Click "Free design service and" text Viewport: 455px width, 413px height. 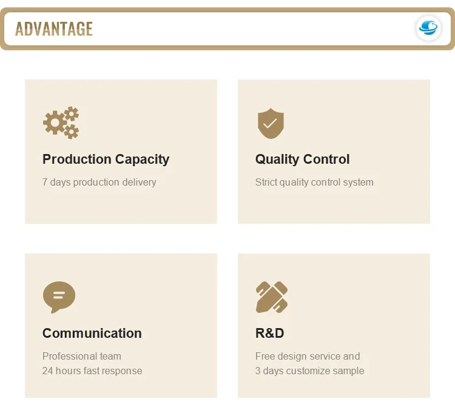[308, 357]
